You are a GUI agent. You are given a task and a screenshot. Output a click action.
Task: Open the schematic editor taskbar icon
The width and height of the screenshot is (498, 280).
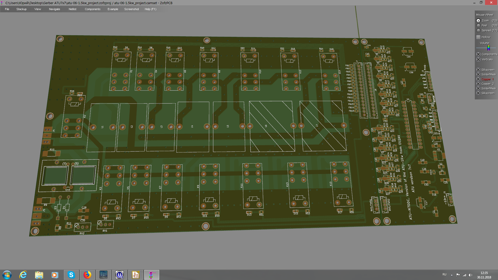[135, 275]
